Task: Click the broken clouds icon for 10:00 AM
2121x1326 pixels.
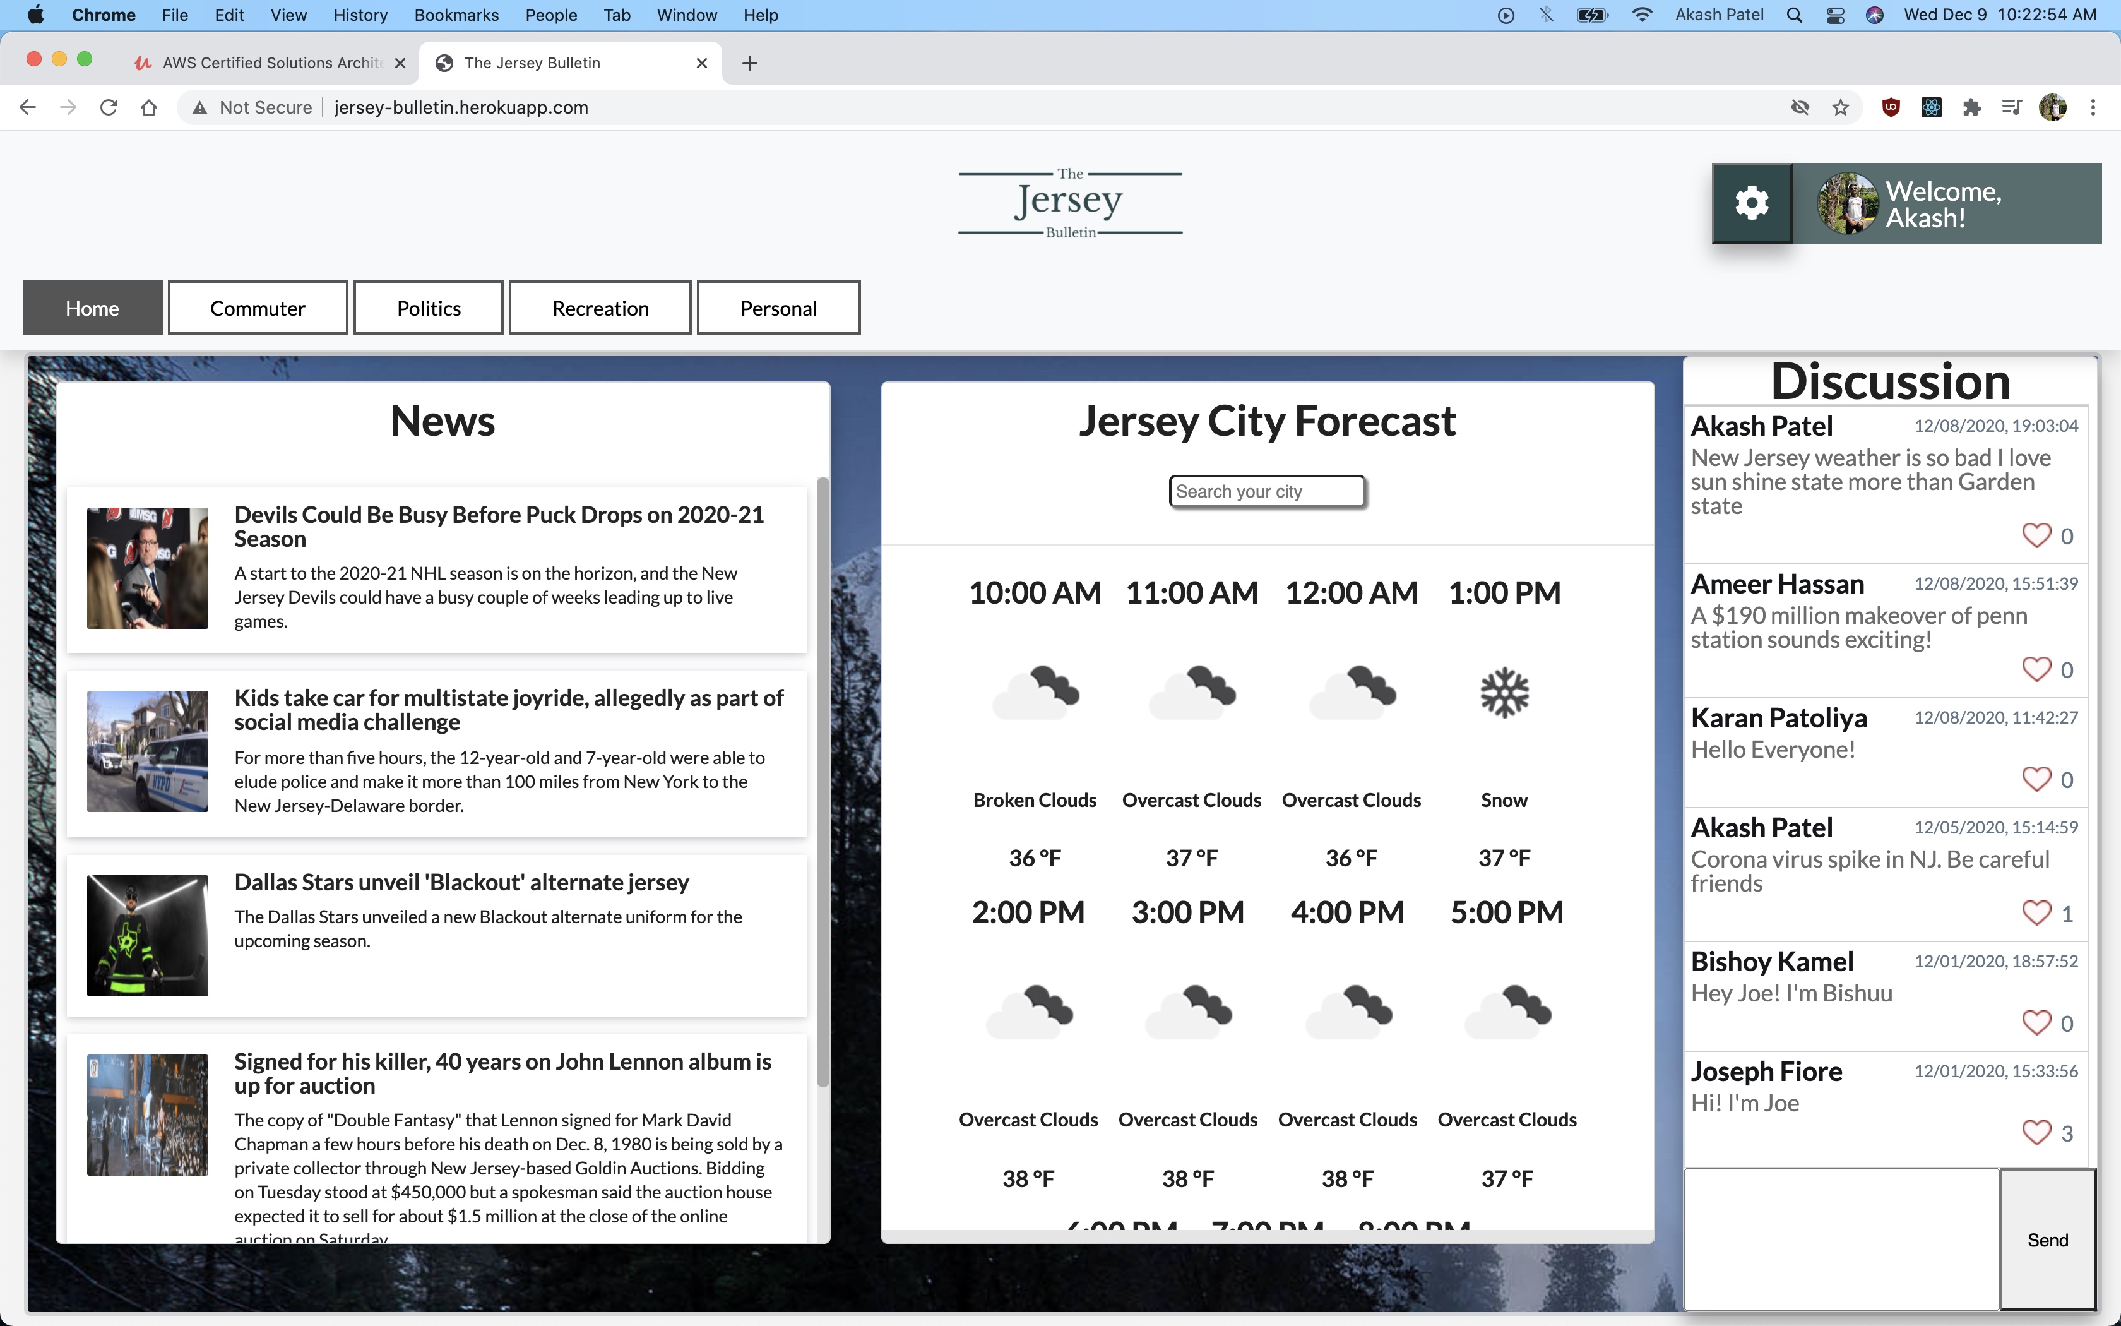Action: click(x=1035, y=693)
